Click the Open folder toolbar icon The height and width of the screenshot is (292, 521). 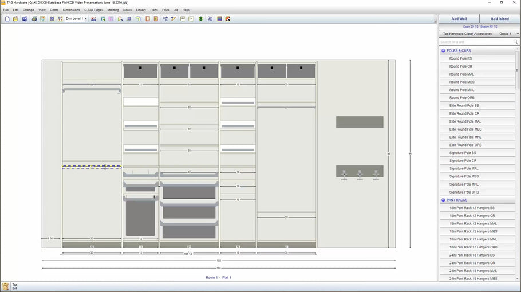pyautogui.click(x=15, y=19)
